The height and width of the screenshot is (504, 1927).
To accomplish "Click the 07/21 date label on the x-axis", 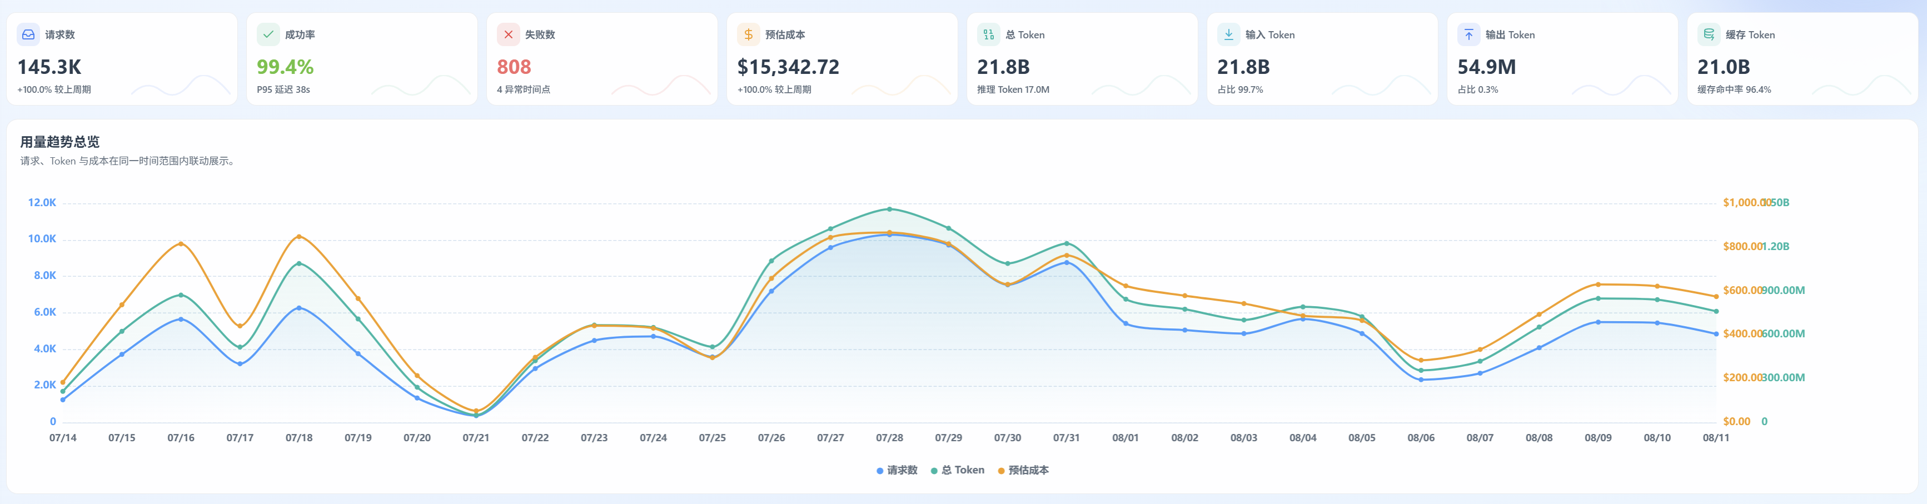I will (x=476, y=438).
